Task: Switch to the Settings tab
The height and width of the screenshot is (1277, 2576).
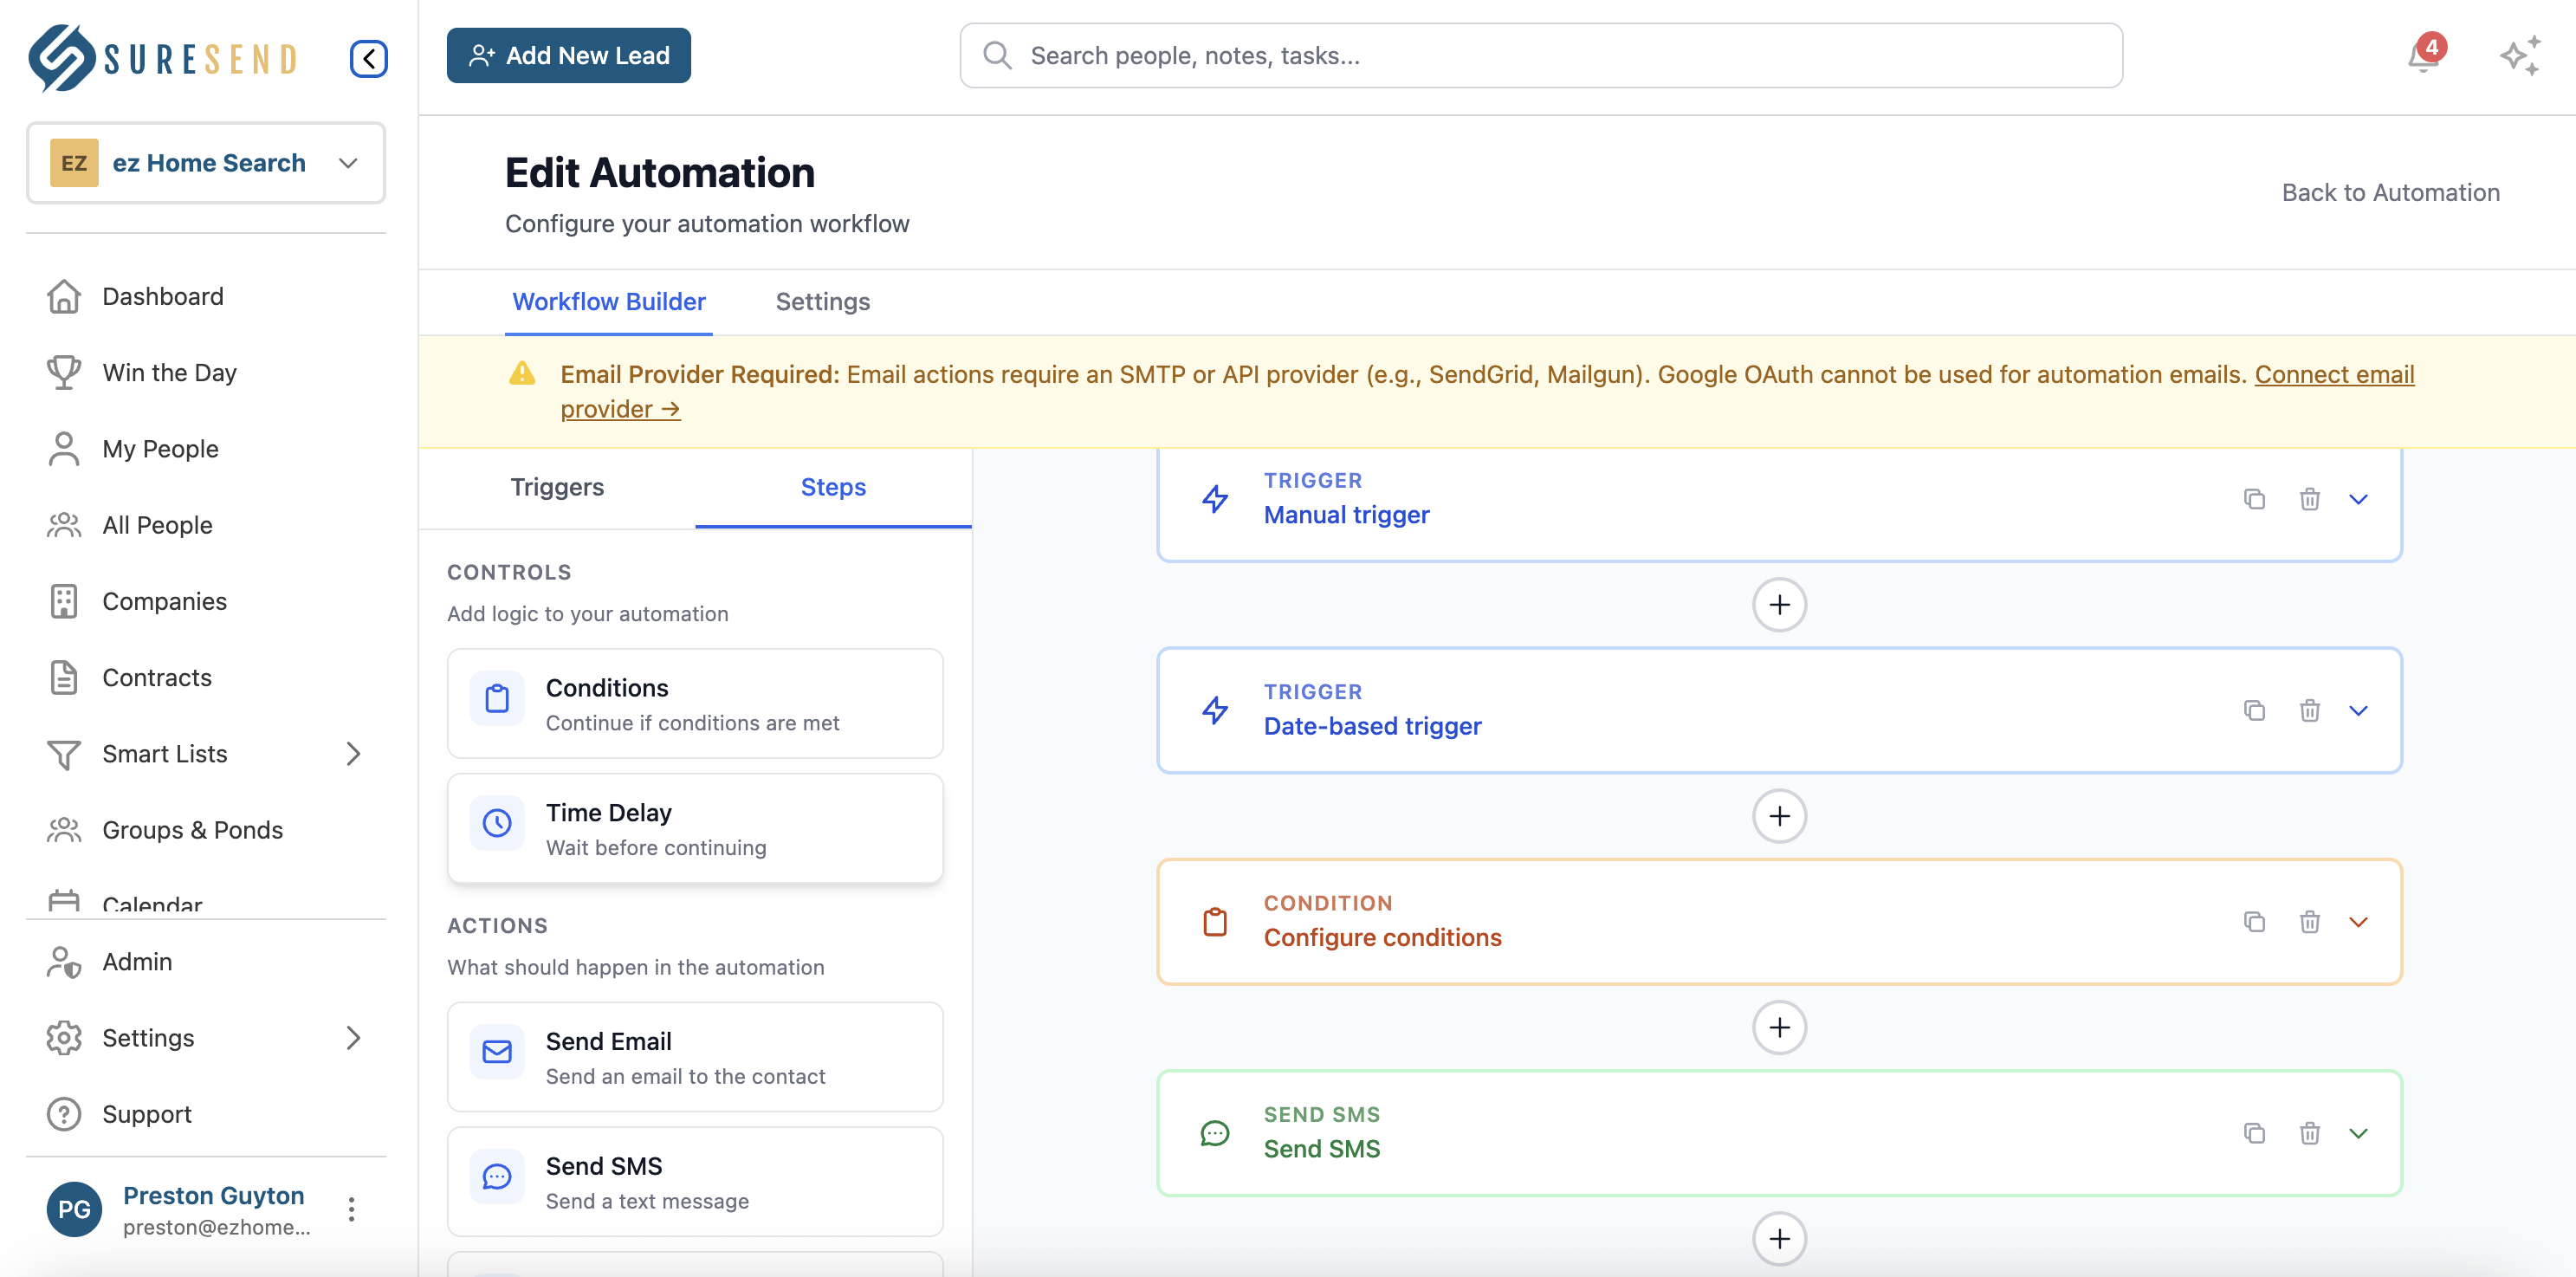Action: 822,301
